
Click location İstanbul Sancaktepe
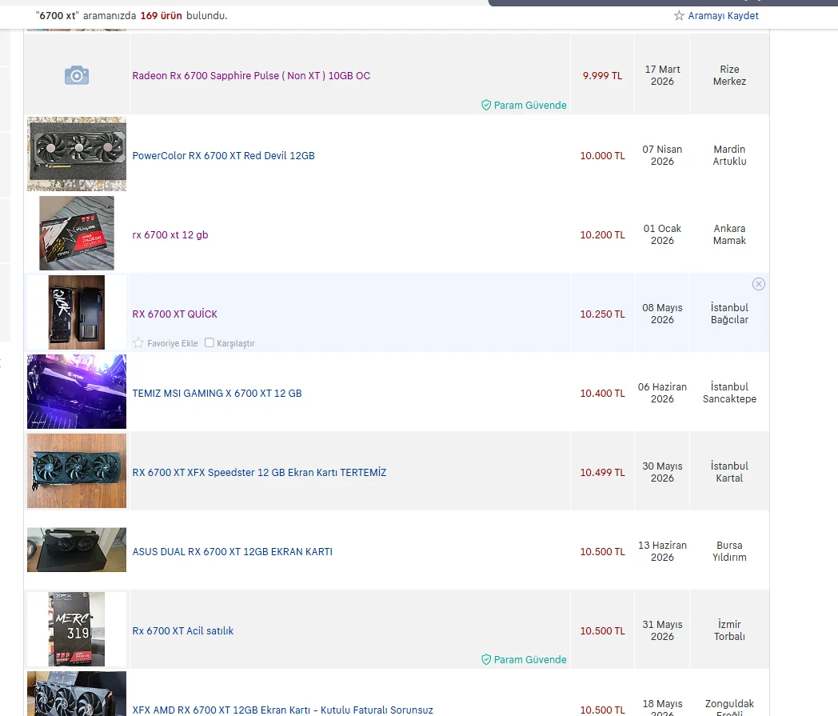(729, 393)
